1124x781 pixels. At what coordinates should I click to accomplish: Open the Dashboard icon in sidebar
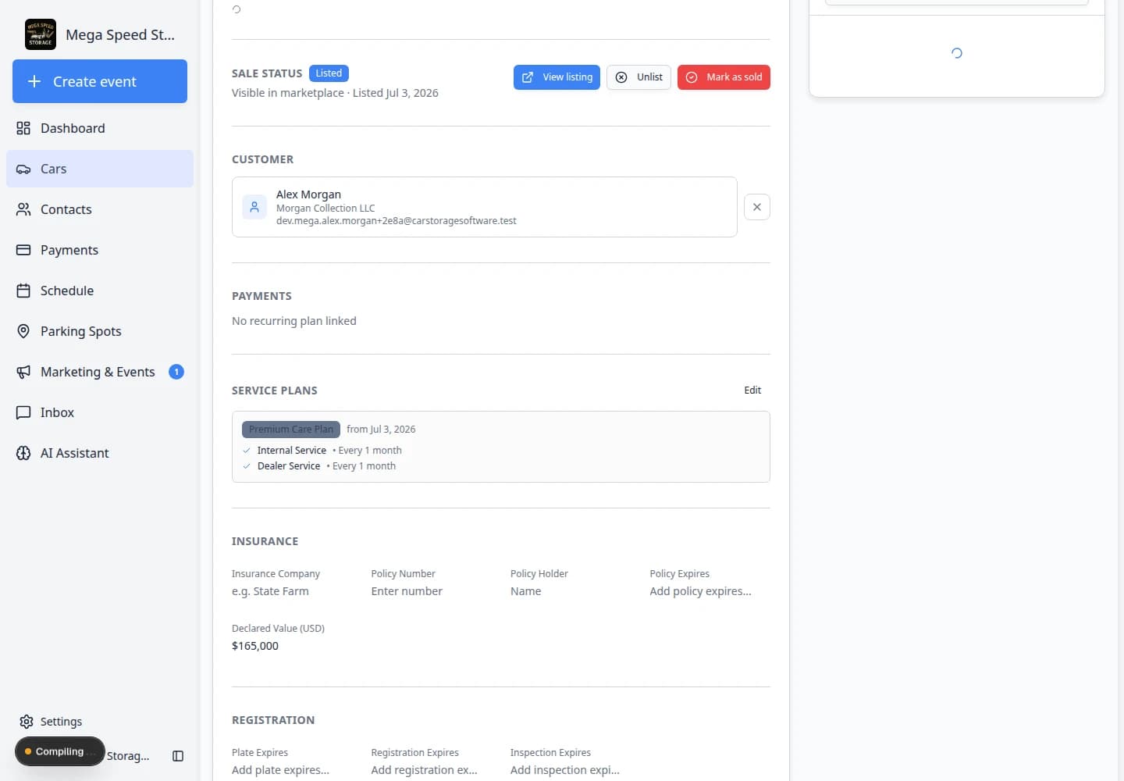pyautogui.click(x=23, y=128)
